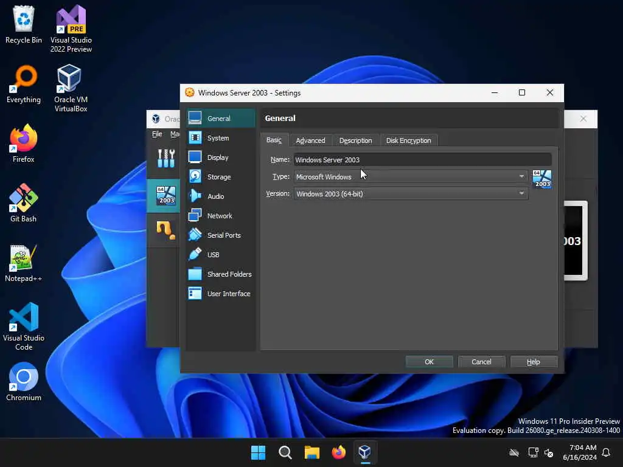Open Notepad++ desktop shortcut
Image resolution: width=623 pixels, height=467 pixels.
click(24, 263)
